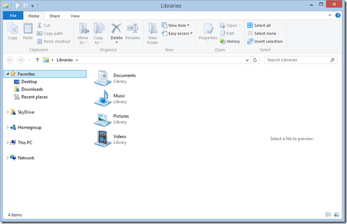
Task: Expand the SkyDrive tree node
Action: 8,112
